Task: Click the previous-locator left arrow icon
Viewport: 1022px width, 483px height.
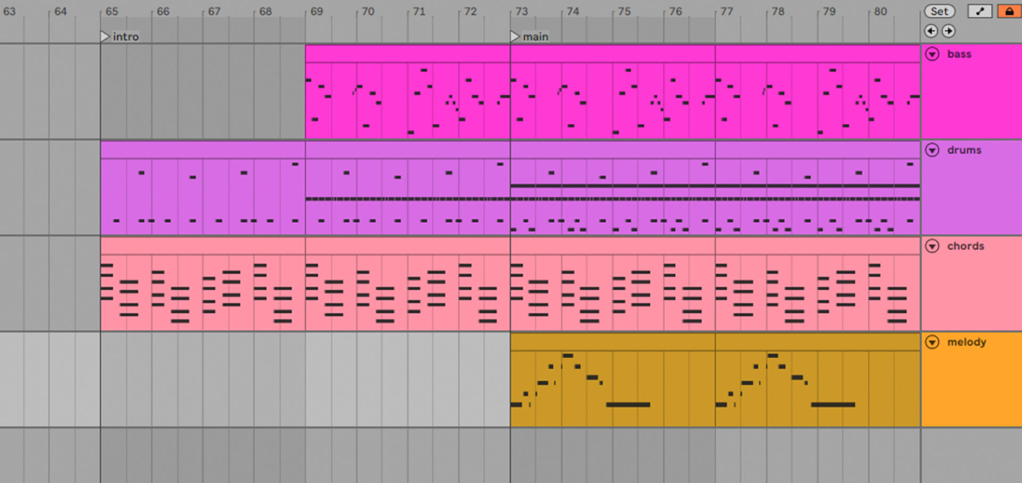Action: click(931, 31)
